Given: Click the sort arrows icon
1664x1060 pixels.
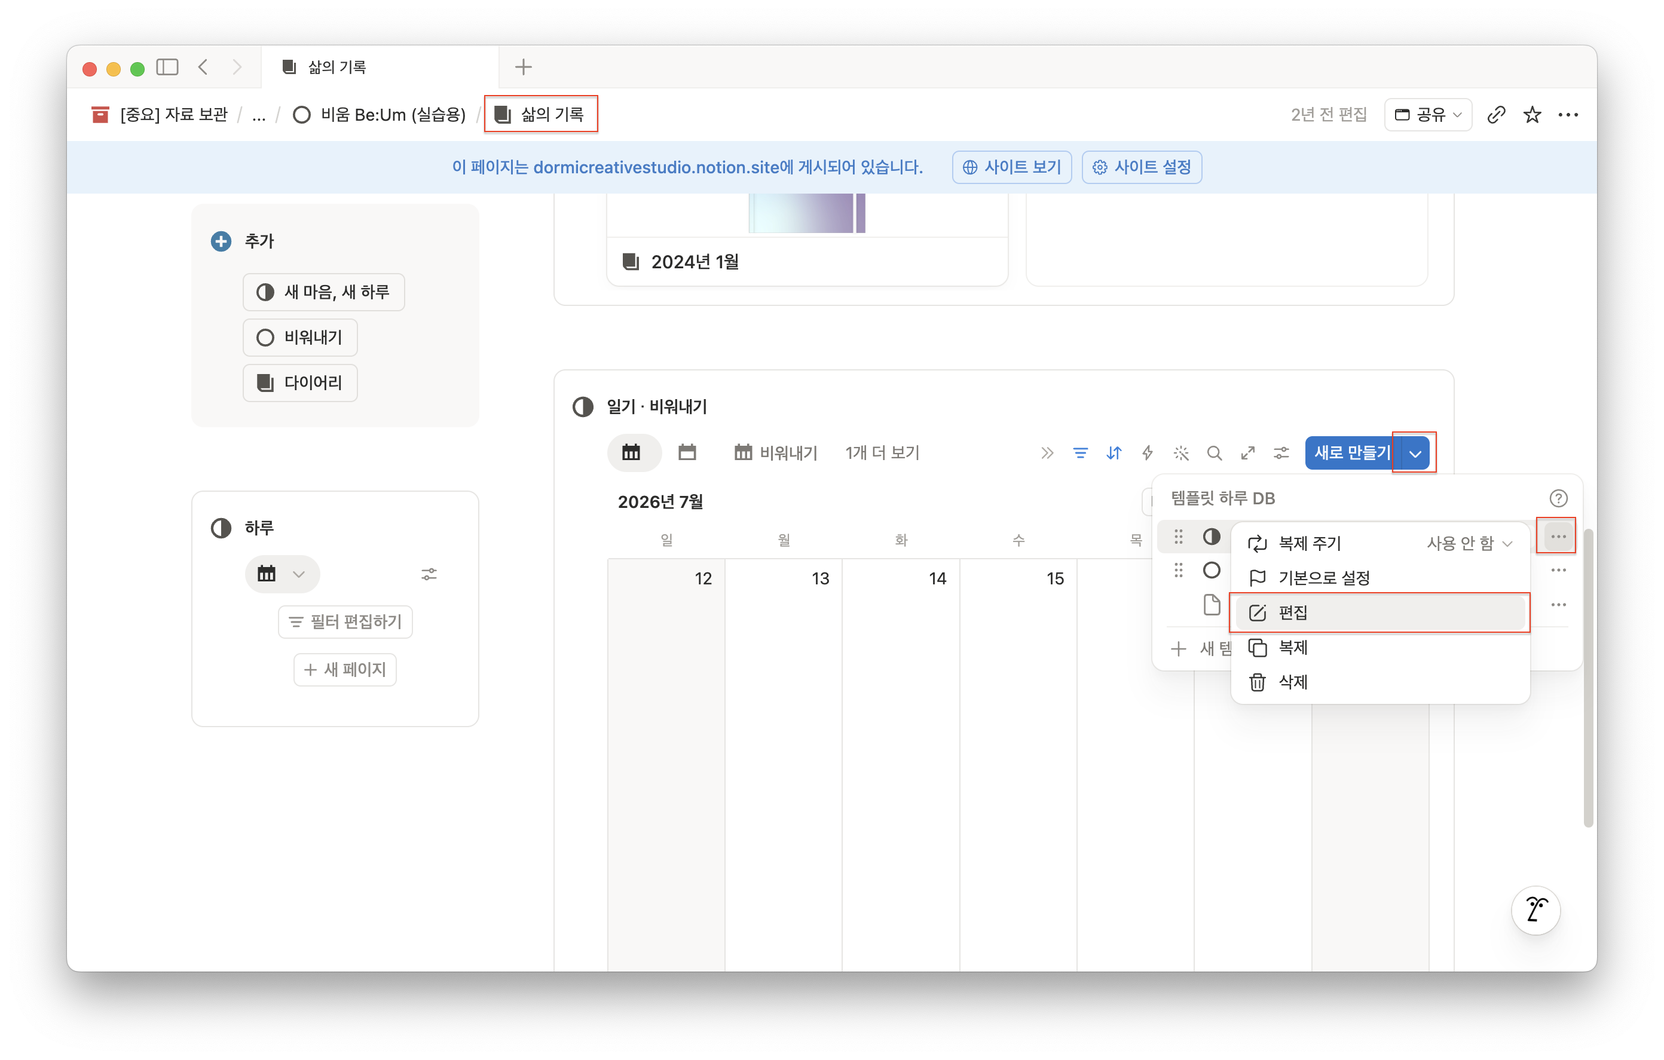Looking at the screenshot, I should click(x=1114, y=454).
